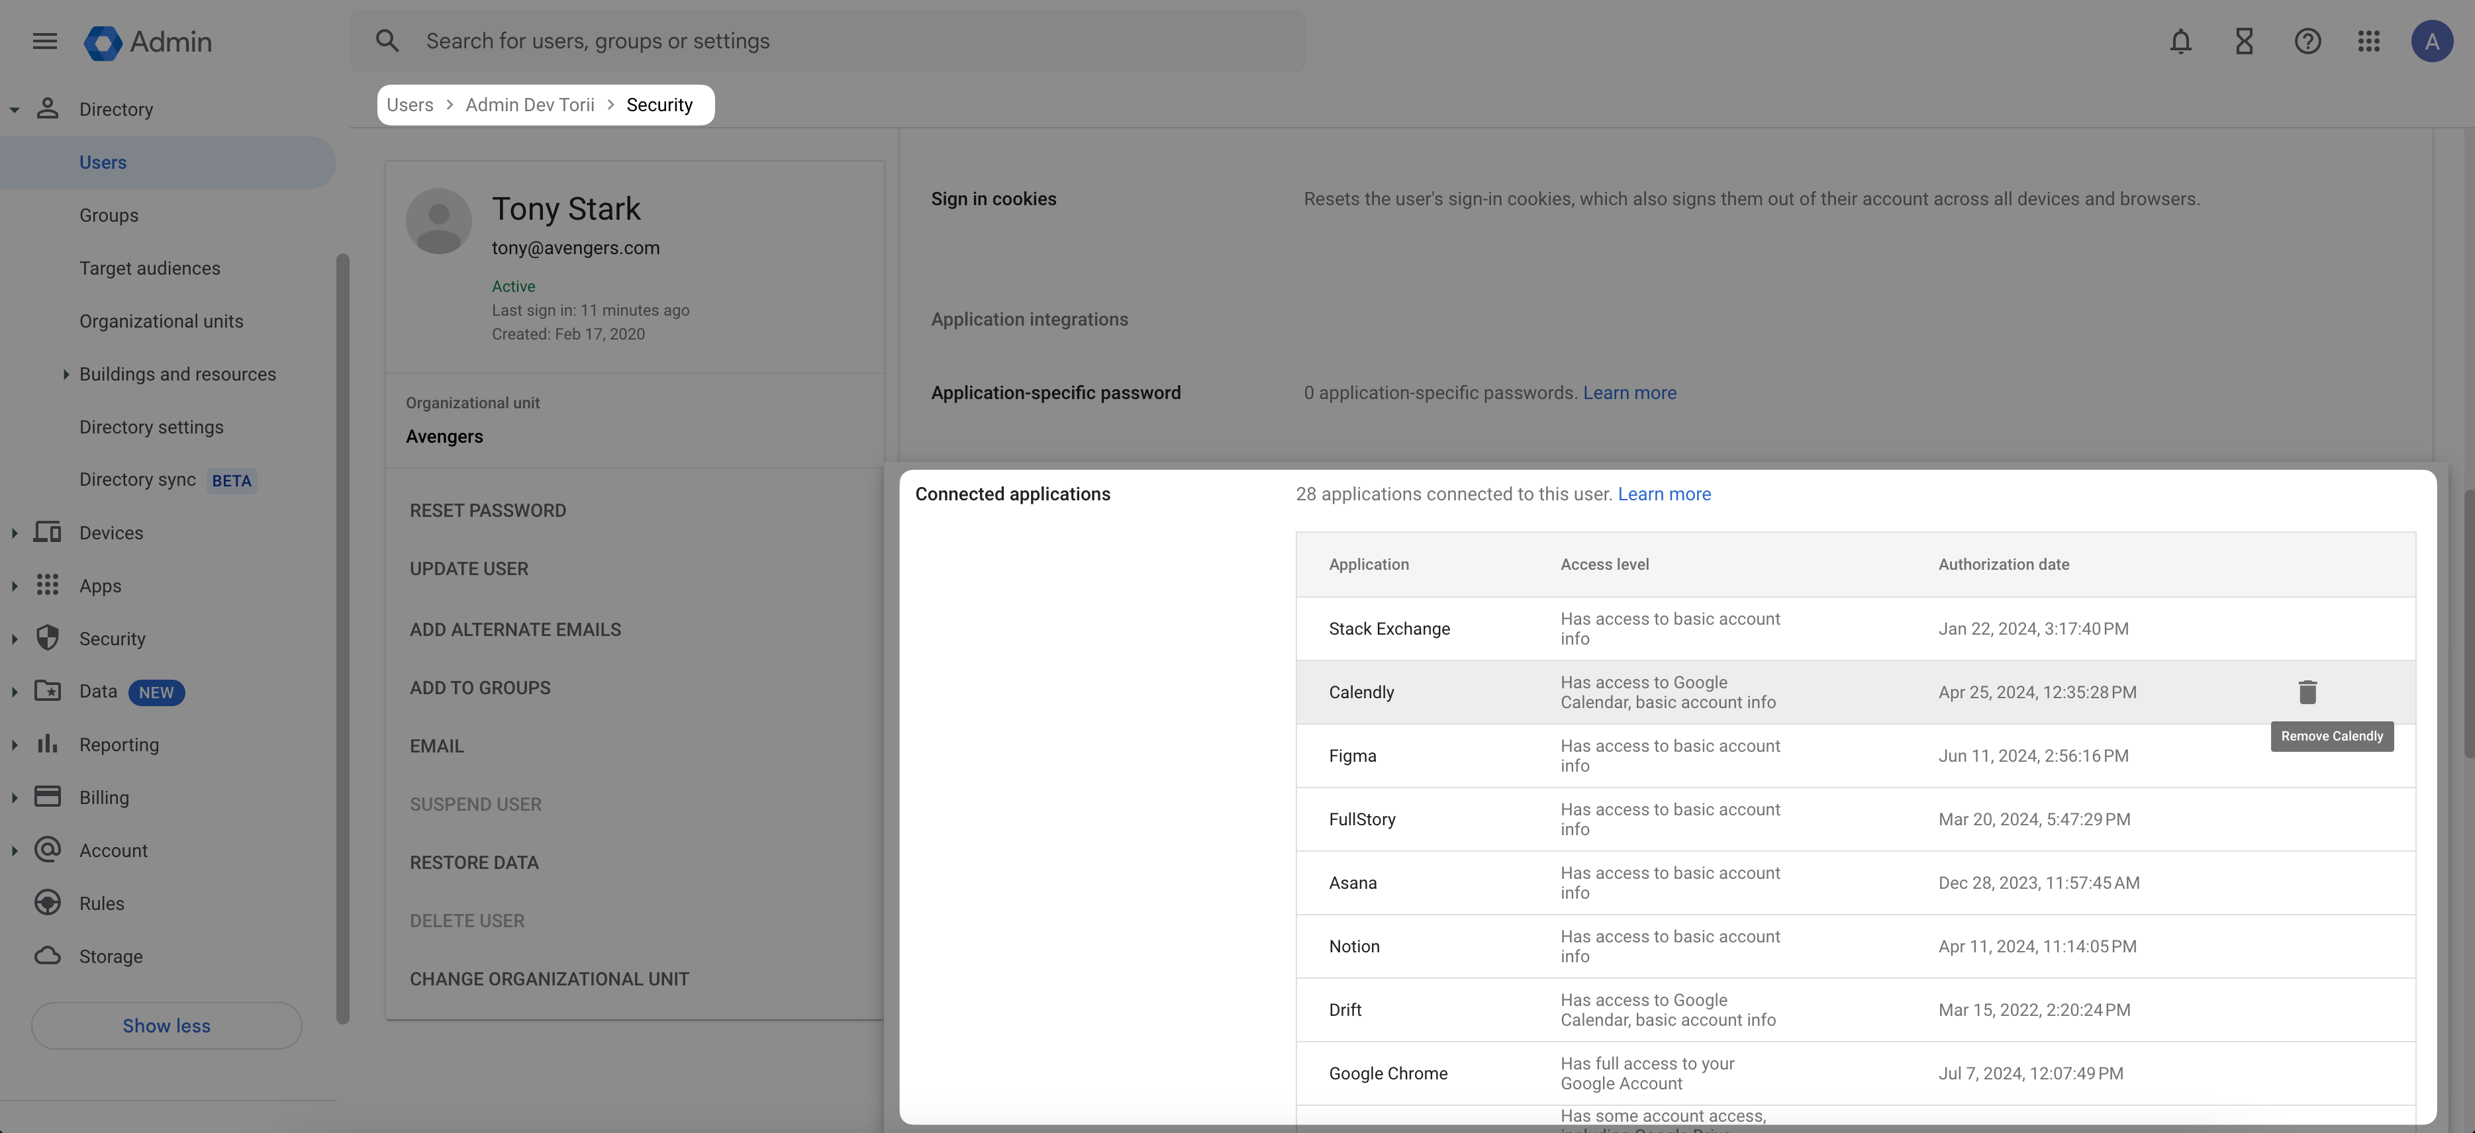Expand the Data section arrow

tap(15, 692)
